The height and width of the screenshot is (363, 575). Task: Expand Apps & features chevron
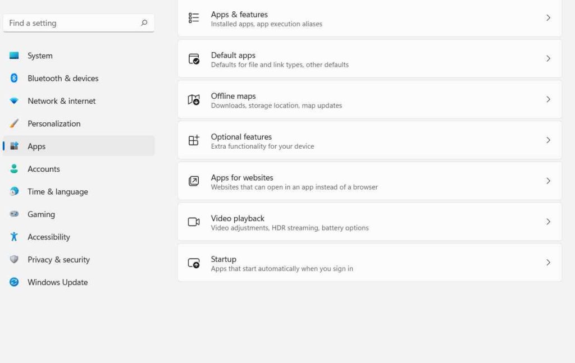point(548,17)
